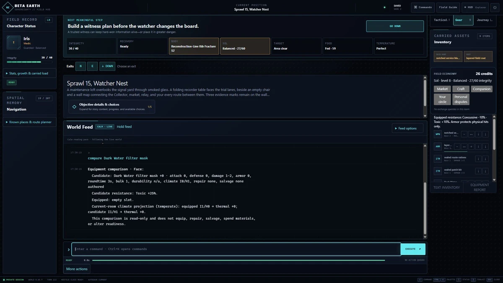Drop sealed patch kit with down-arrow icon
503x283 pixels.
coord(485,171)
